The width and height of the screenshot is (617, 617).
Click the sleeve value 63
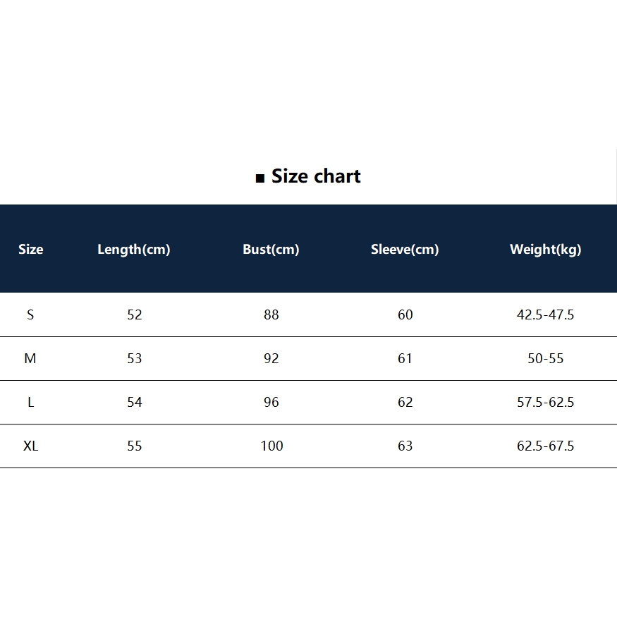pos(405,446)
